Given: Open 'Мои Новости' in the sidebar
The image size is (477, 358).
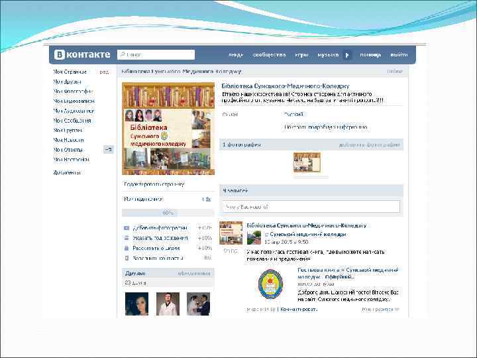Looking at the screenshot, I should (68, 140).
